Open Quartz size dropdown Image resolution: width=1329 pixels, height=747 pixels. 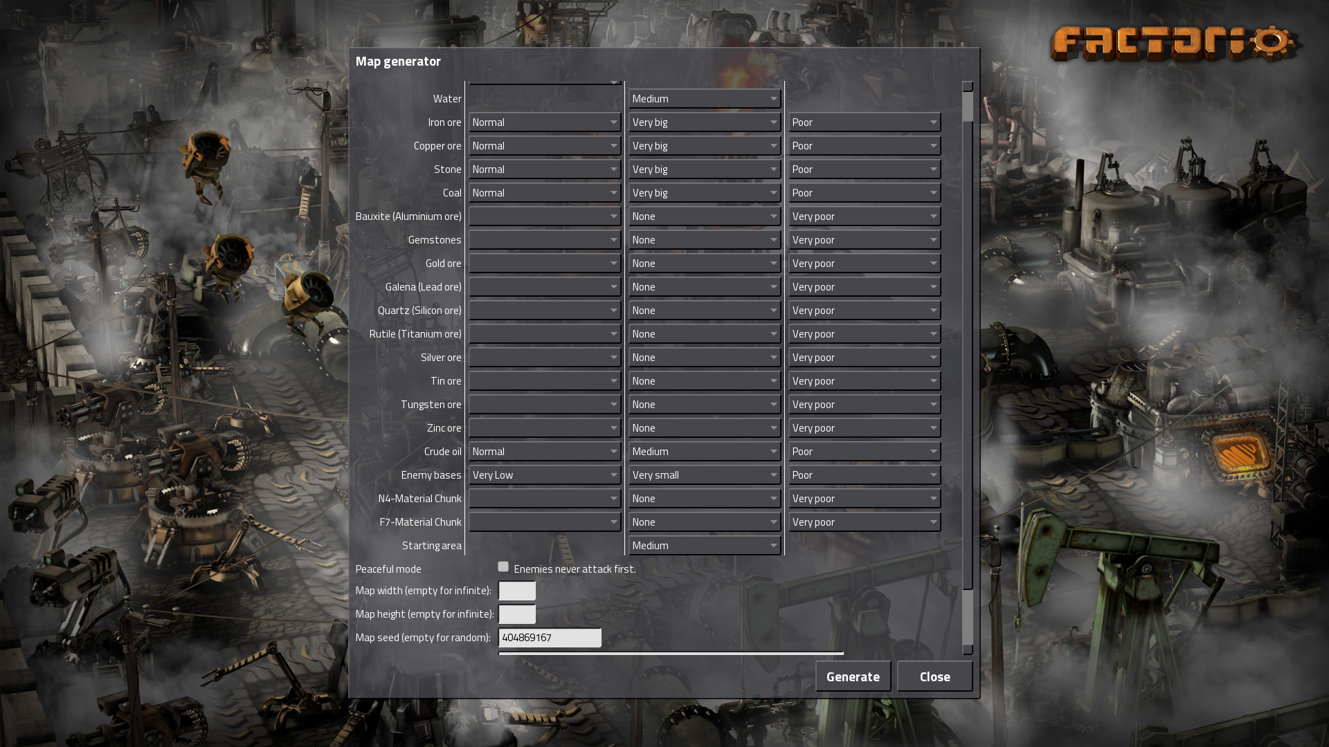point(705,311)
